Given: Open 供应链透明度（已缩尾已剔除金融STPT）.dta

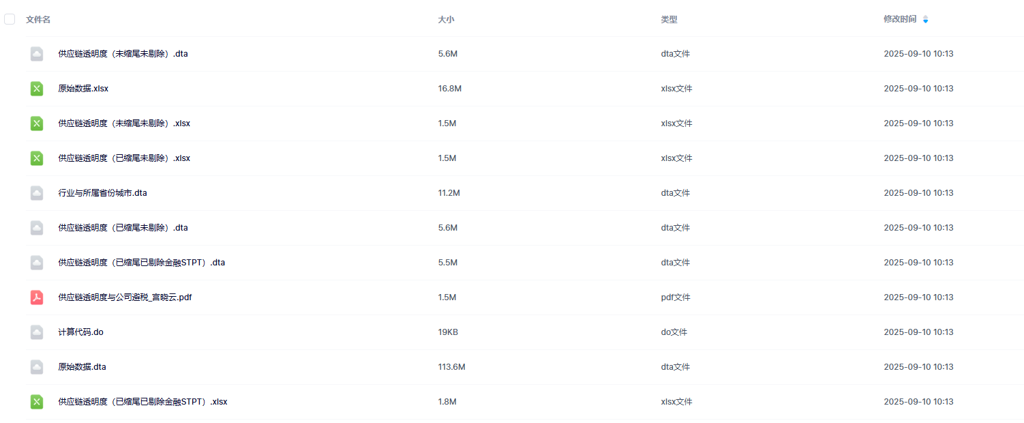Looking at the screenshot, I should 141,263.
